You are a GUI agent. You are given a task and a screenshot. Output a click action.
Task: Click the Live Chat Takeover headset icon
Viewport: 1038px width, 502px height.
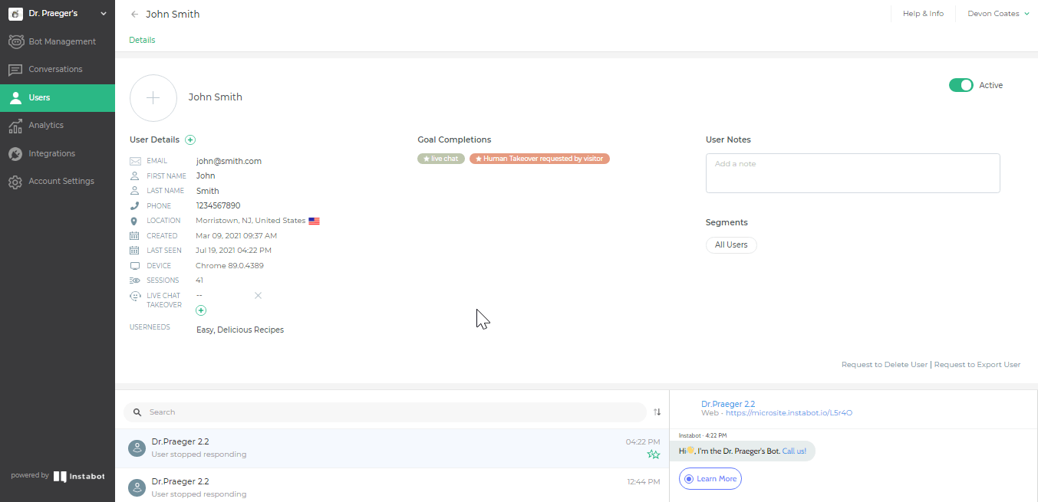pyautogui.click(x=135, y=296)
